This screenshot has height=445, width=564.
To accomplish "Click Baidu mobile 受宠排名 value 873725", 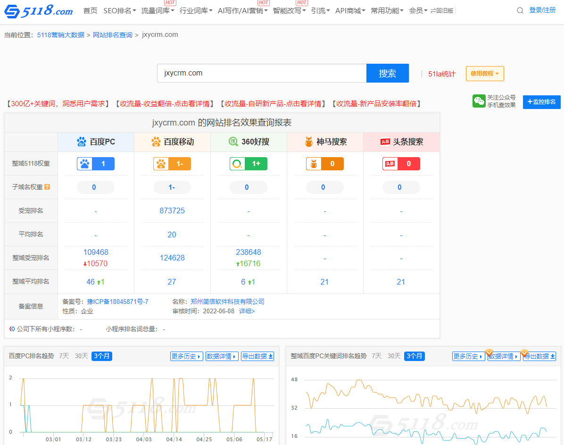I will click(172, 211).
